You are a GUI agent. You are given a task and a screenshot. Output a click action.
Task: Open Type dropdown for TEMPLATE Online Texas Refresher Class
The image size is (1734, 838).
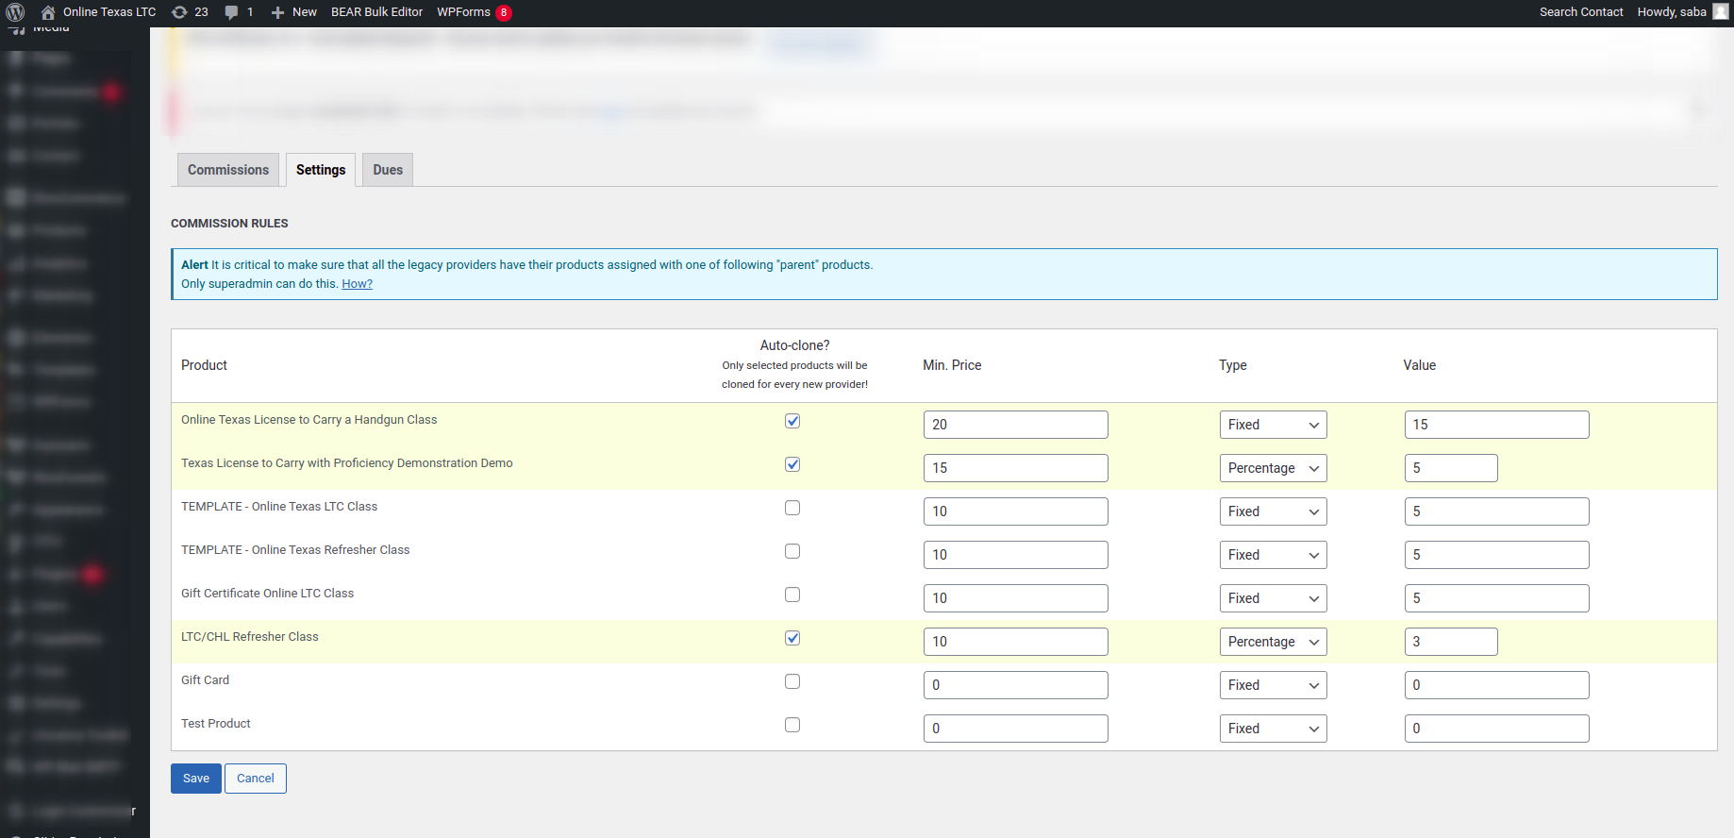click(1273, 555)
